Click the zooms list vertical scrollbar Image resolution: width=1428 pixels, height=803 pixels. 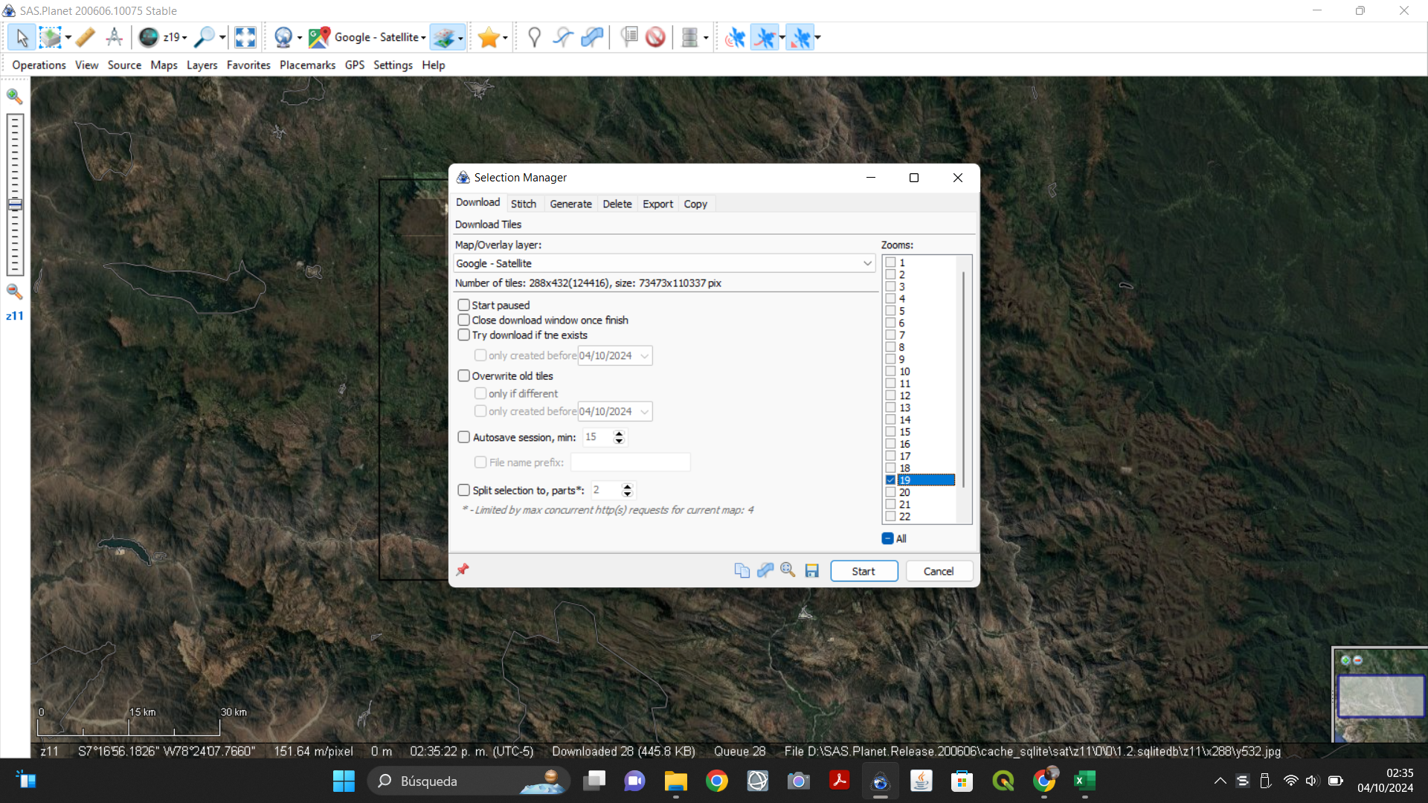click(963, 379)
